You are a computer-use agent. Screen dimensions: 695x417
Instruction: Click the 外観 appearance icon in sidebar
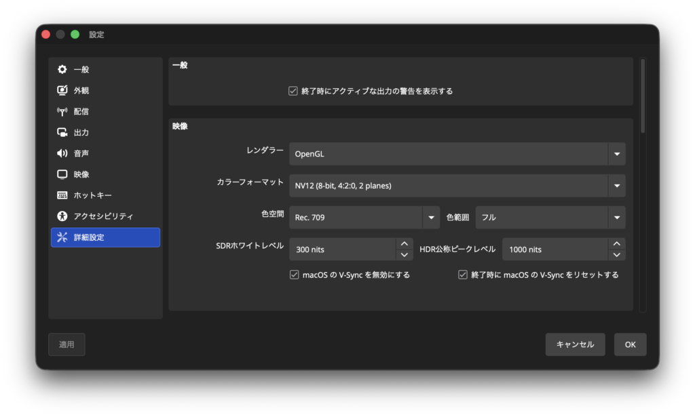62,90
